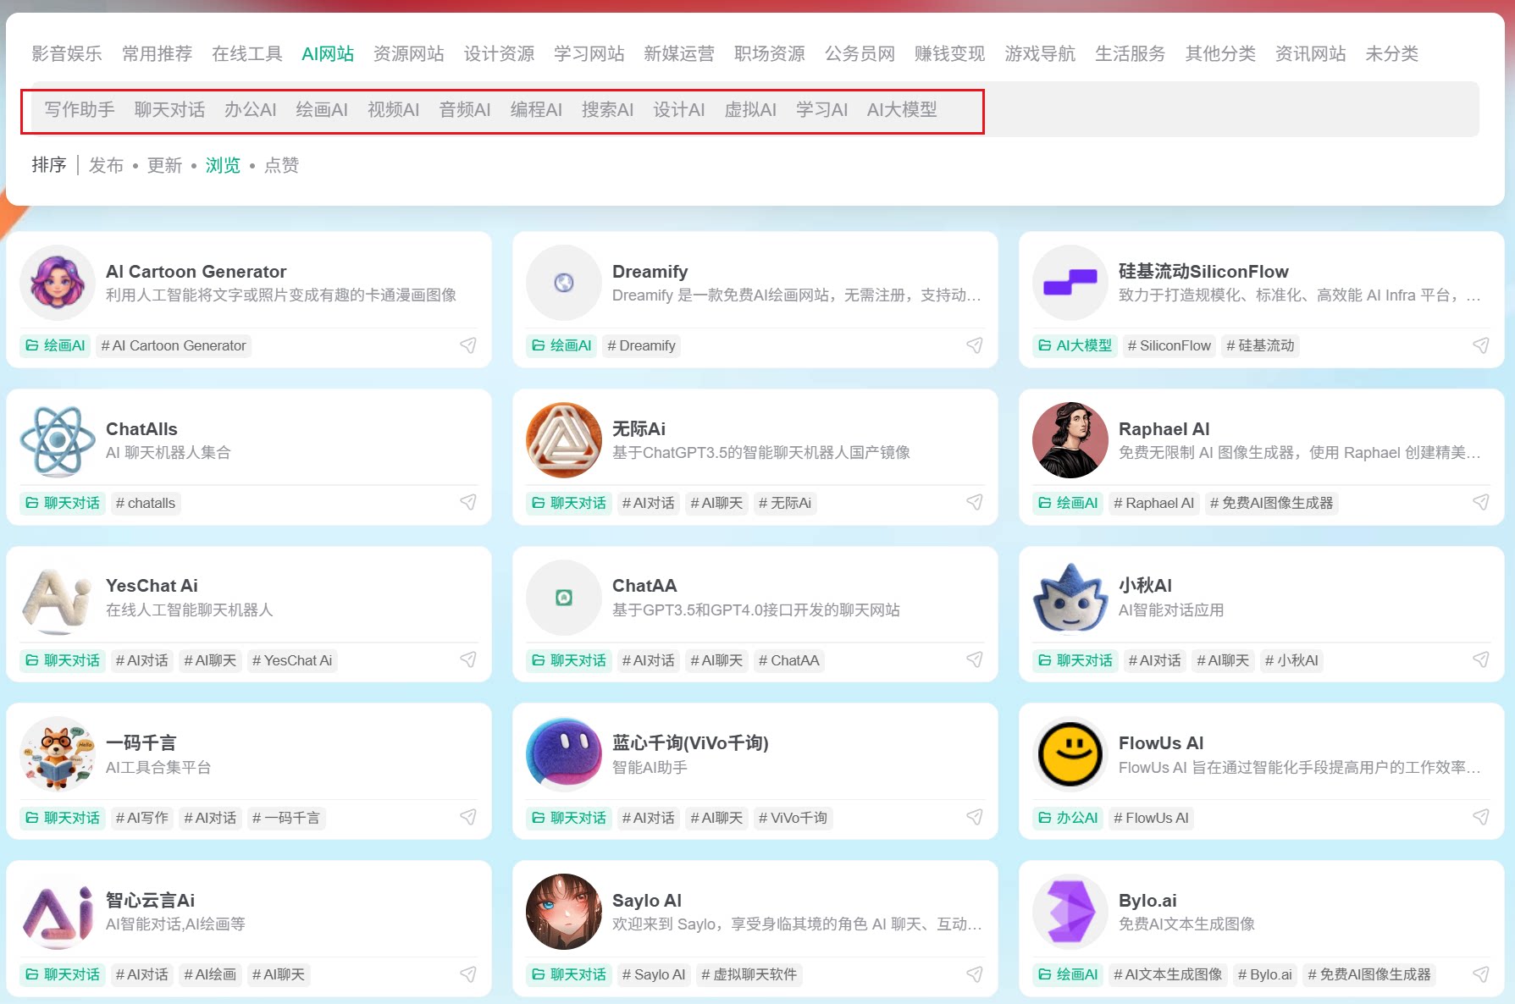Image resolution: width=1515 pixels, height=1004 pixels.
Task: Click the share icon on Saylo AI card
Action: tap(974, 974)
